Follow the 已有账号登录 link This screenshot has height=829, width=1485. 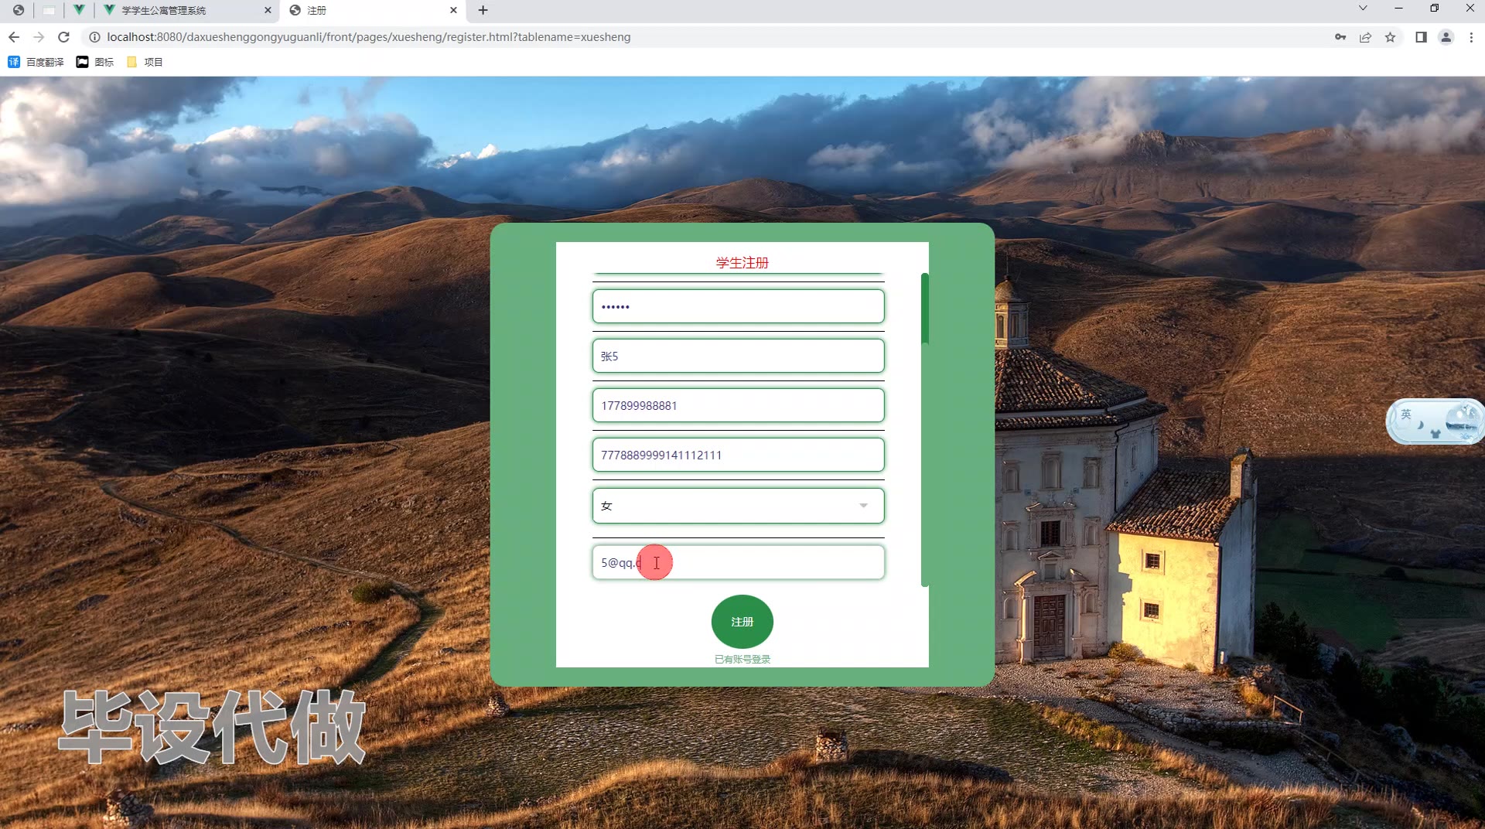tap(742, 660)
